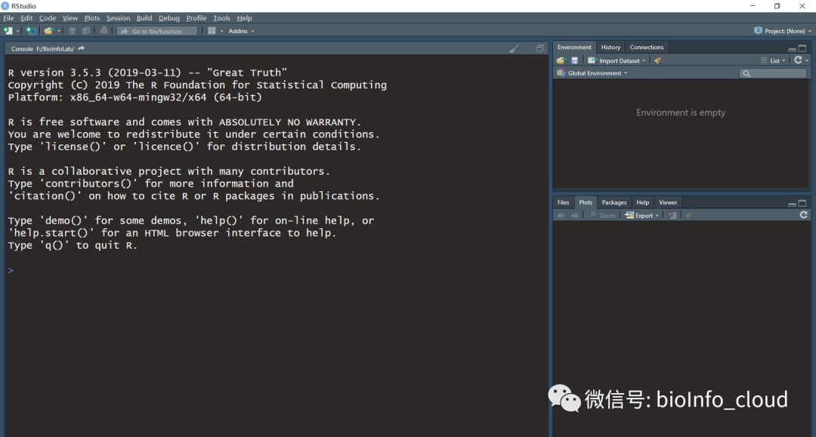Click the Open File folder icon
Image resolution: width=816 pixels, height=437 pixels.
click(48, 31)
